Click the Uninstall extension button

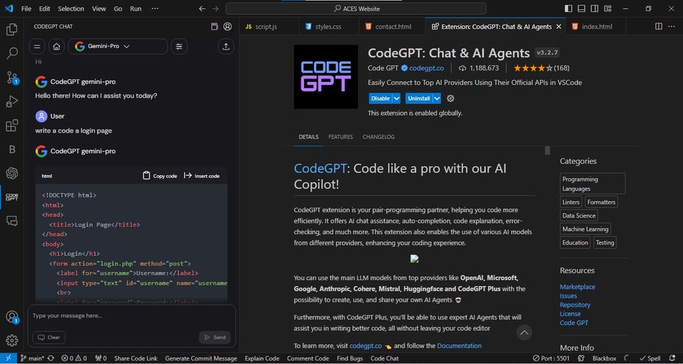coord(419,99)
